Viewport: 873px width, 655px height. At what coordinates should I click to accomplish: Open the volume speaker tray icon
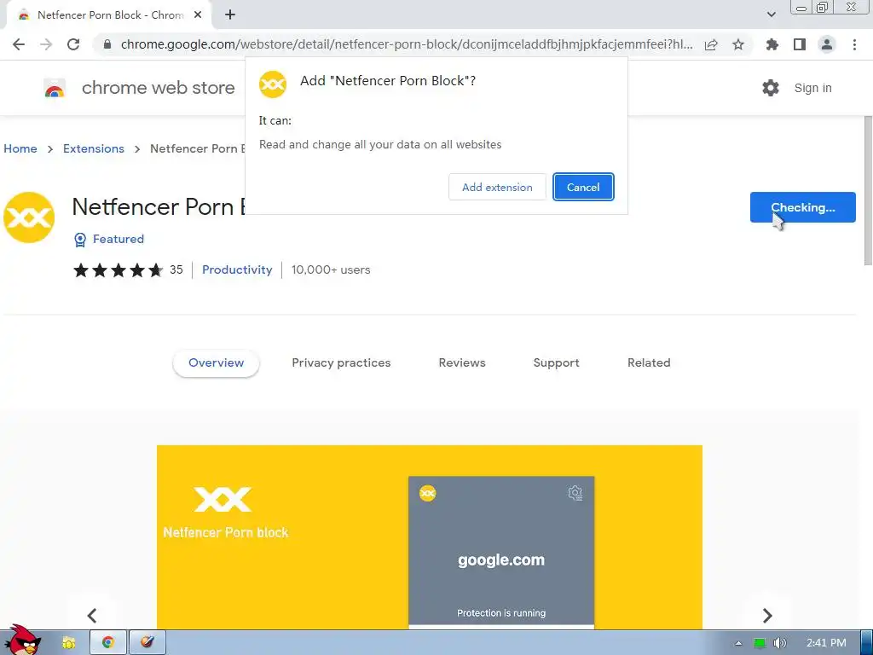(780, 643)
